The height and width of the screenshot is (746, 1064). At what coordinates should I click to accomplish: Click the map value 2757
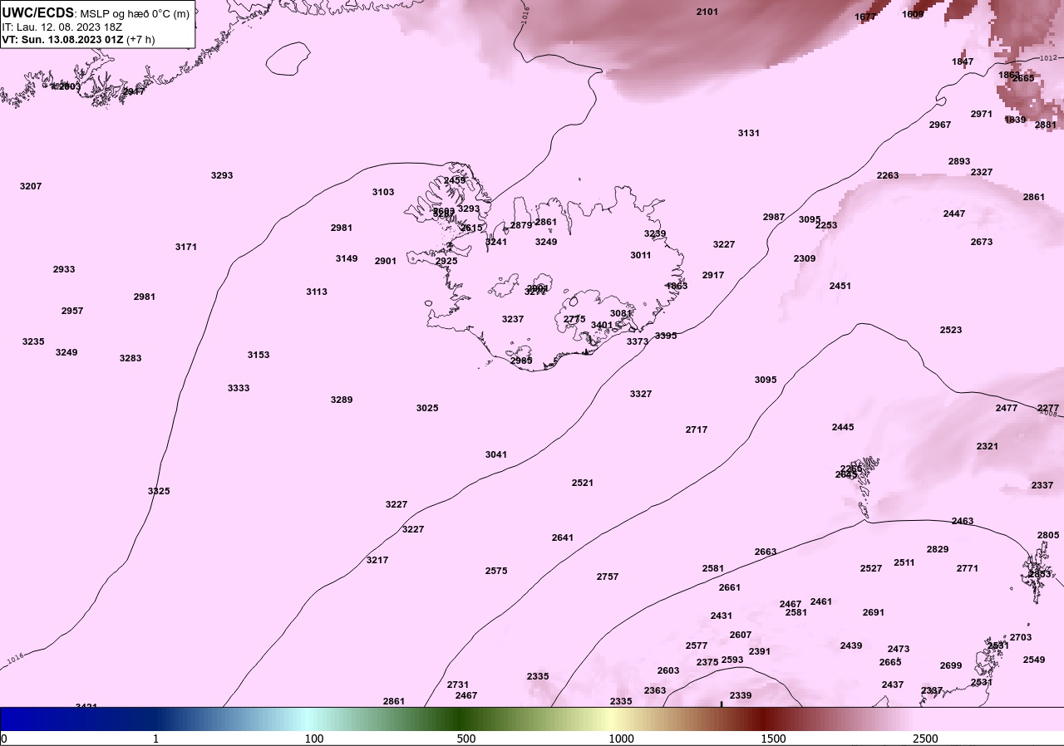coord(608,577)
